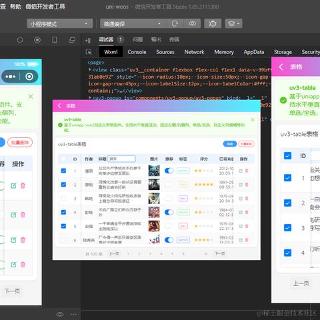Screen dimensions: 320x320
Task: Click the phone device icon above simulator
Action: click(55, 40)
